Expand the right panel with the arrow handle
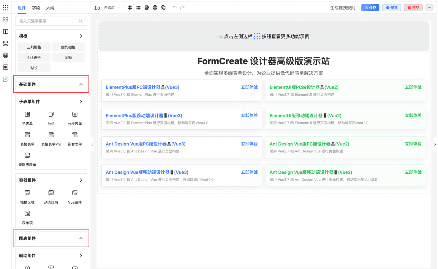Viewport: 438px width, 269px height. pos(435,145)
